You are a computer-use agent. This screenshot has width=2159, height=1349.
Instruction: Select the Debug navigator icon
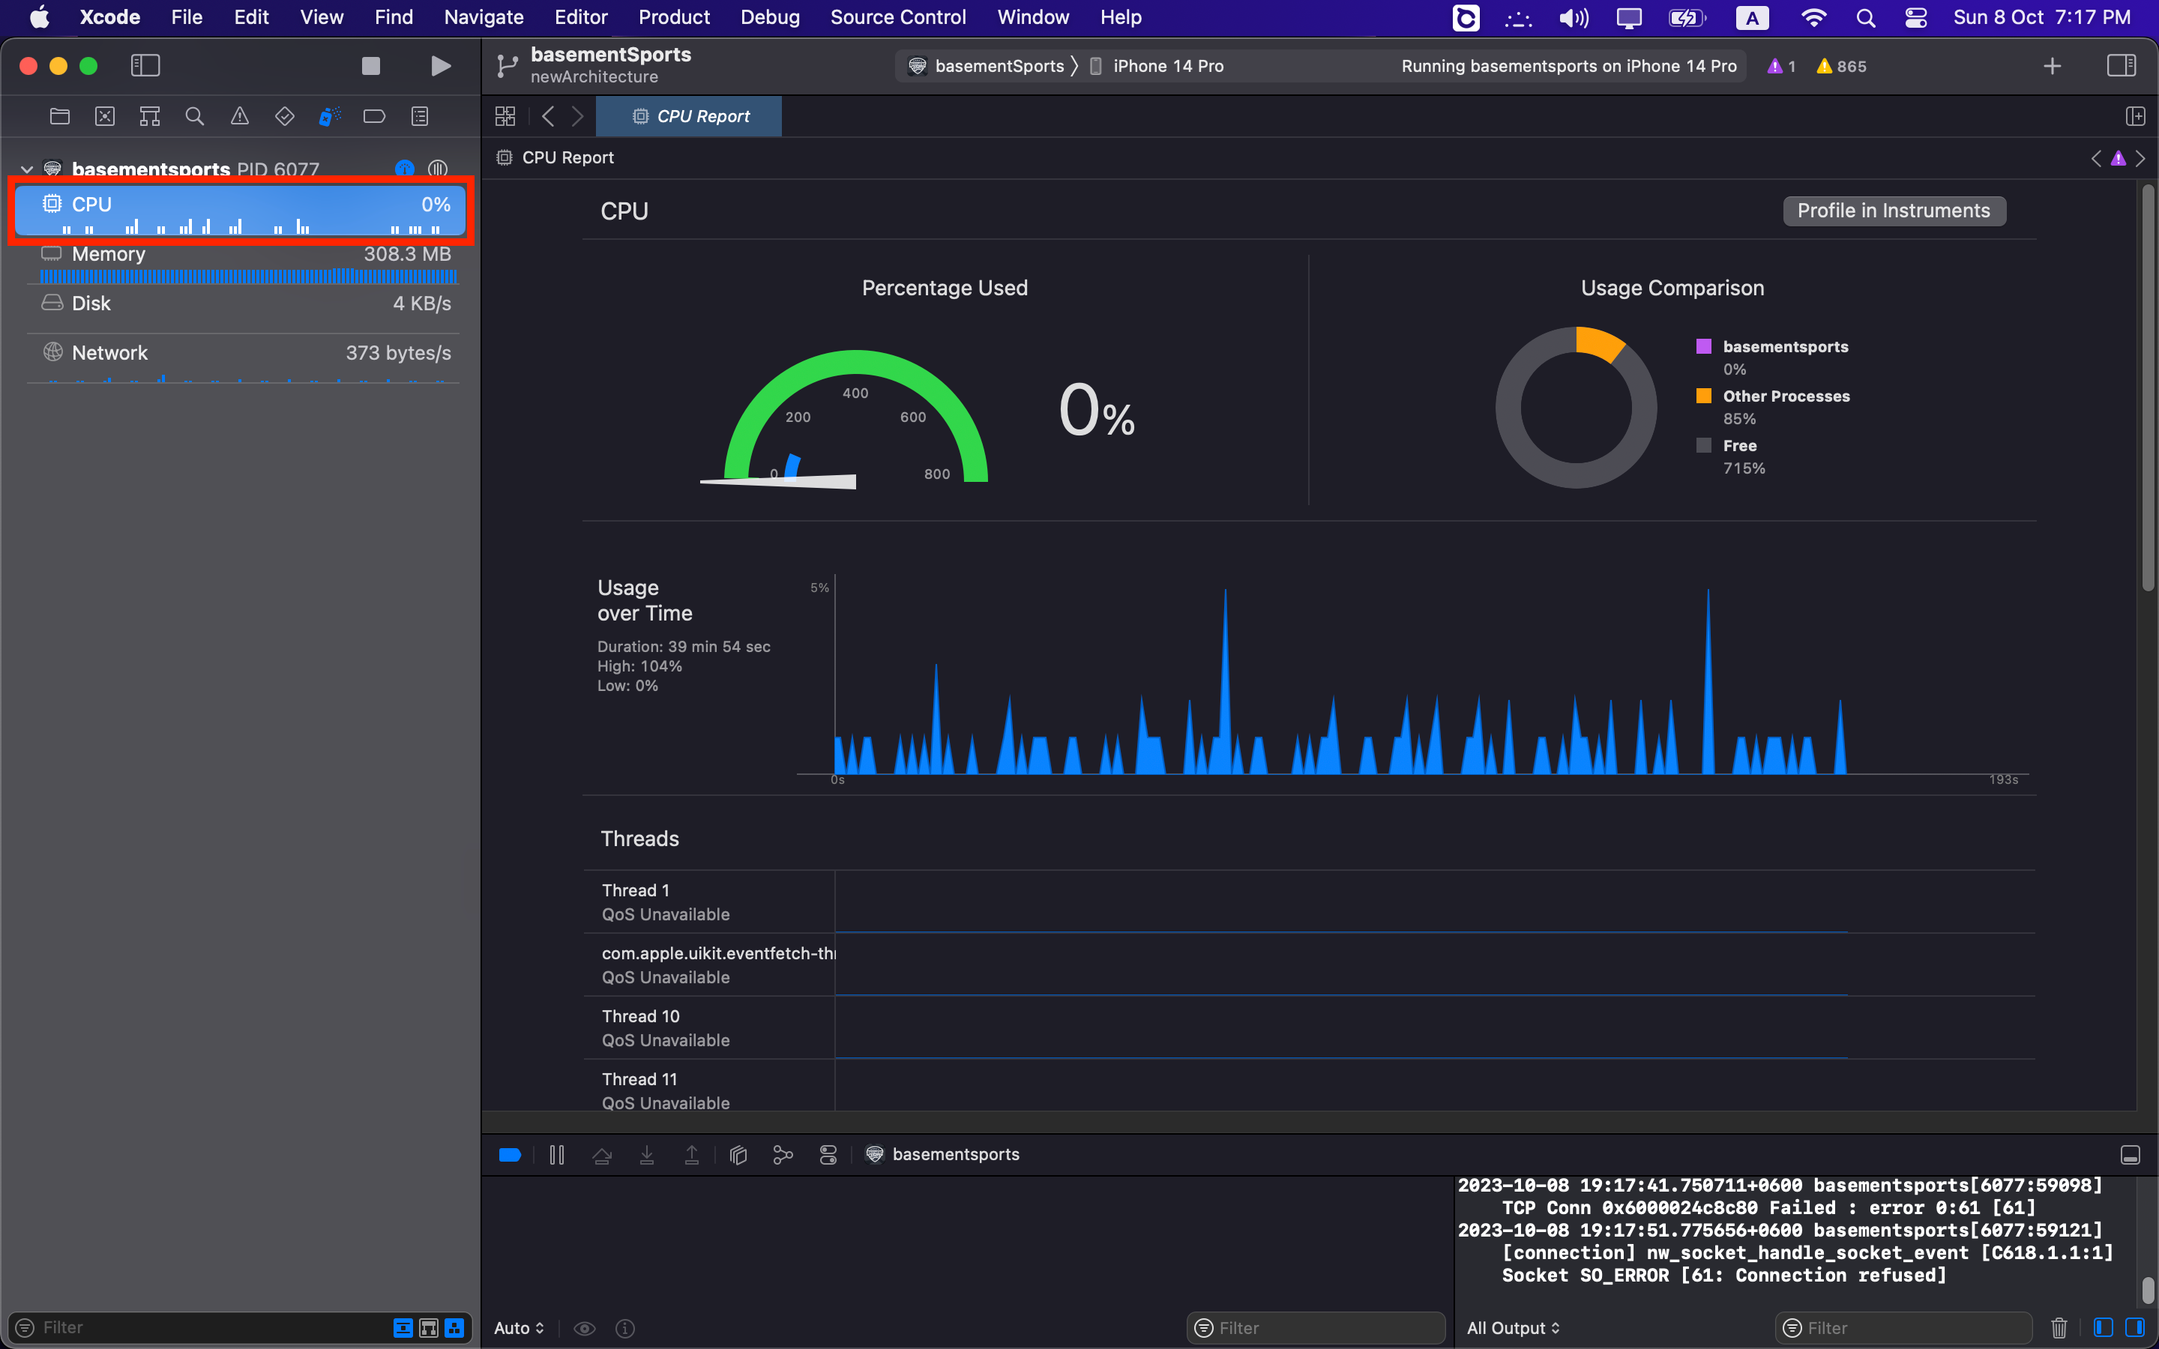[x=329, y=116]
